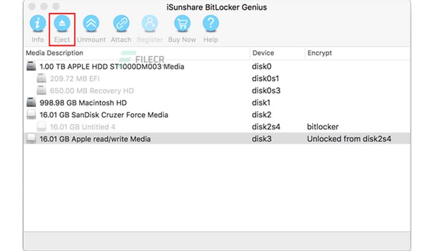The height and width of the screenshot is (251, 434).
Task: Click drive icon for Apple read/write Media
Action: coord(31,139)
